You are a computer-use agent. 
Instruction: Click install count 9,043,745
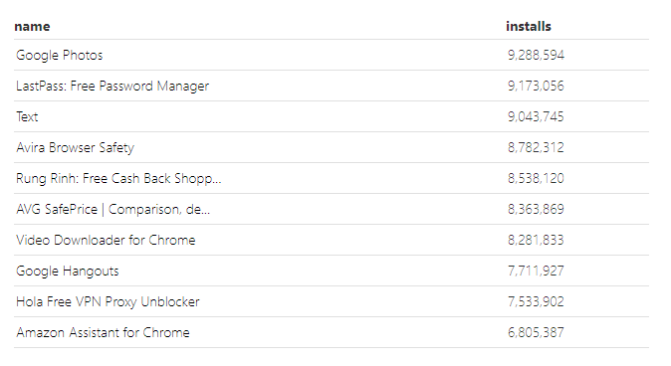(x=536, y=116)
